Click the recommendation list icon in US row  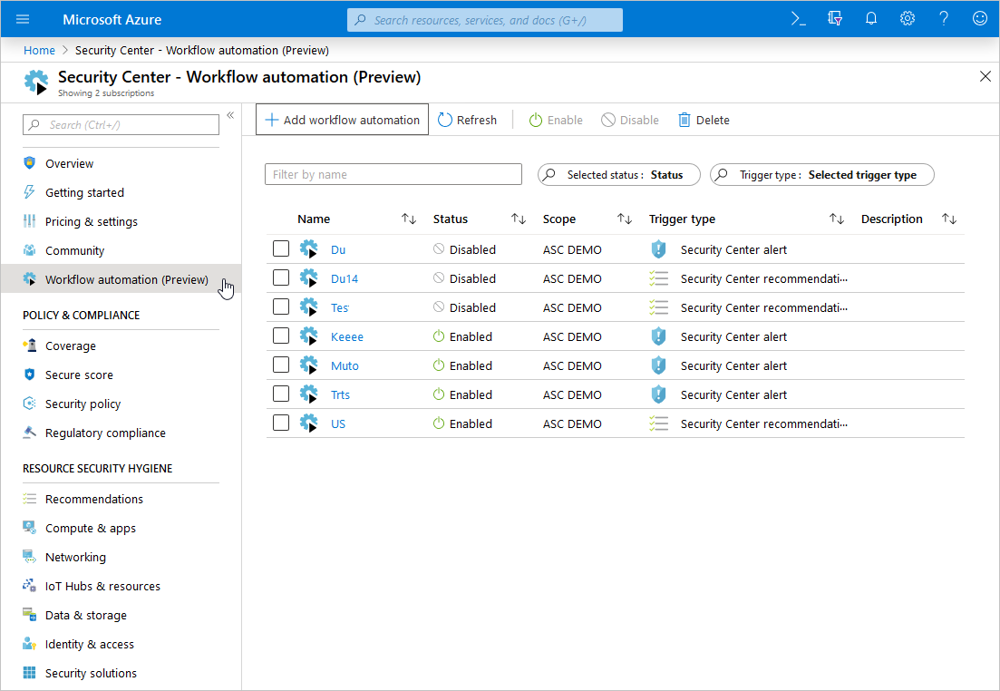point(658,423)
